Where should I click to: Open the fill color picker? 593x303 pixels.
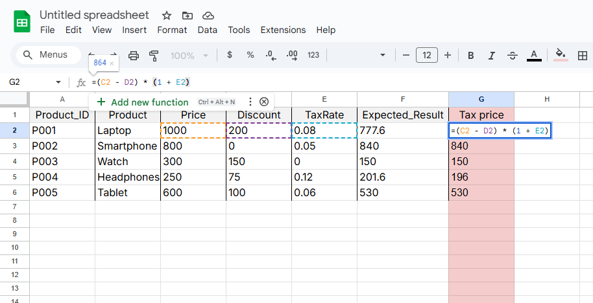(561, 56)
